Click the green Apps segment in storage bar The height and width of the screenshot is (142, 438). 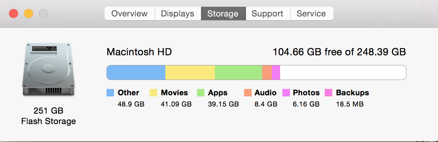tap(238, 72)
